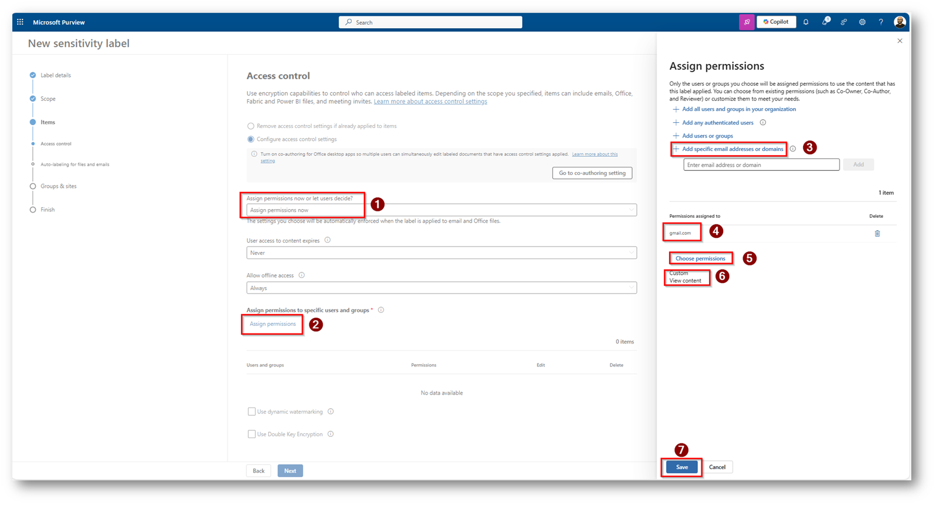Click the Permissions assigned to header
Image resolution: width=936 pixels, height=505 pixels.
click(694, 216)
